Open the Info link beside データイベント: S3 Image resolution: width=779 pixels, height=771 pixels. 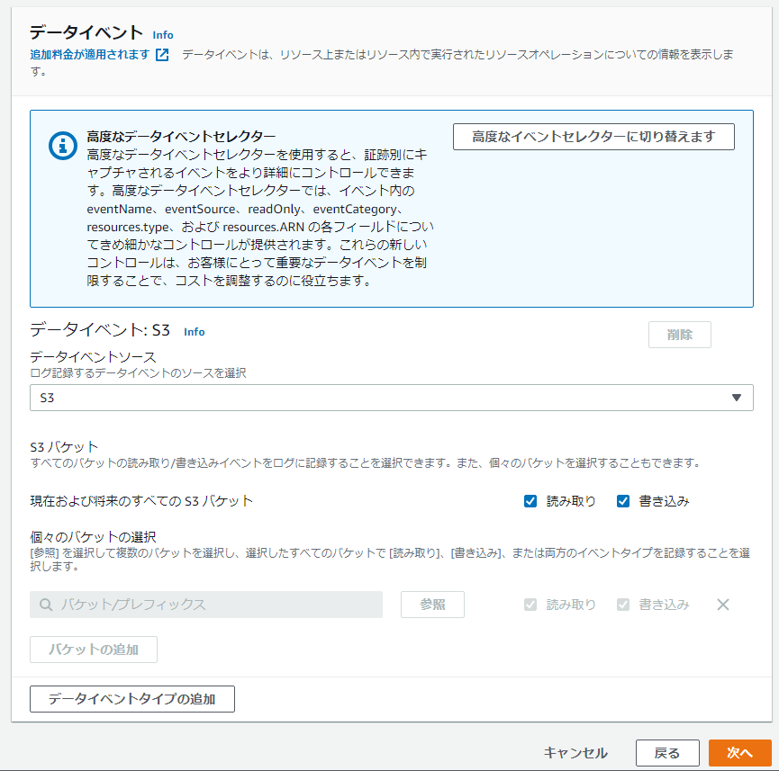[x=195, y=332]
